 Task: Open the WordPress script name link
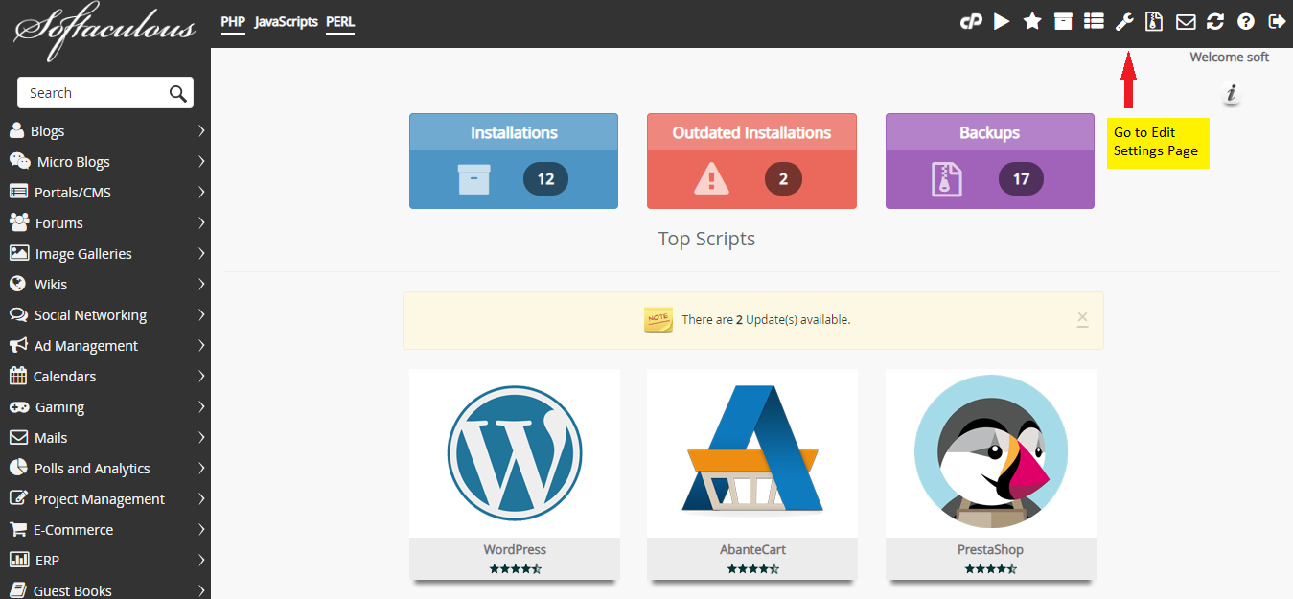(x=515, y=550)
